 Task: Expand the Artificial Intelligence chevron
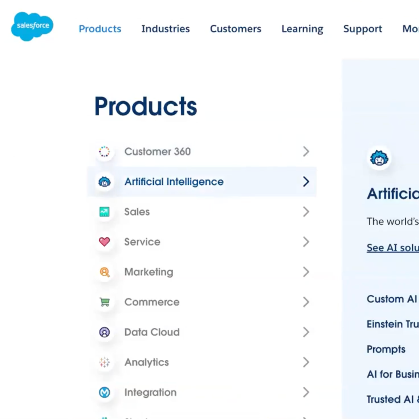click(306, 182)
